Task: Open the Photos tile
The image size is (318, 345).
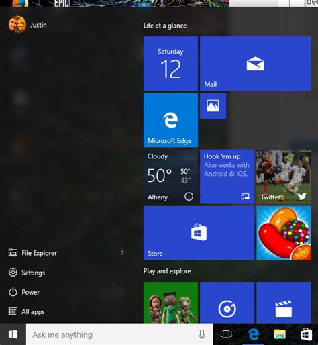Action: click(x=213, y=106)
